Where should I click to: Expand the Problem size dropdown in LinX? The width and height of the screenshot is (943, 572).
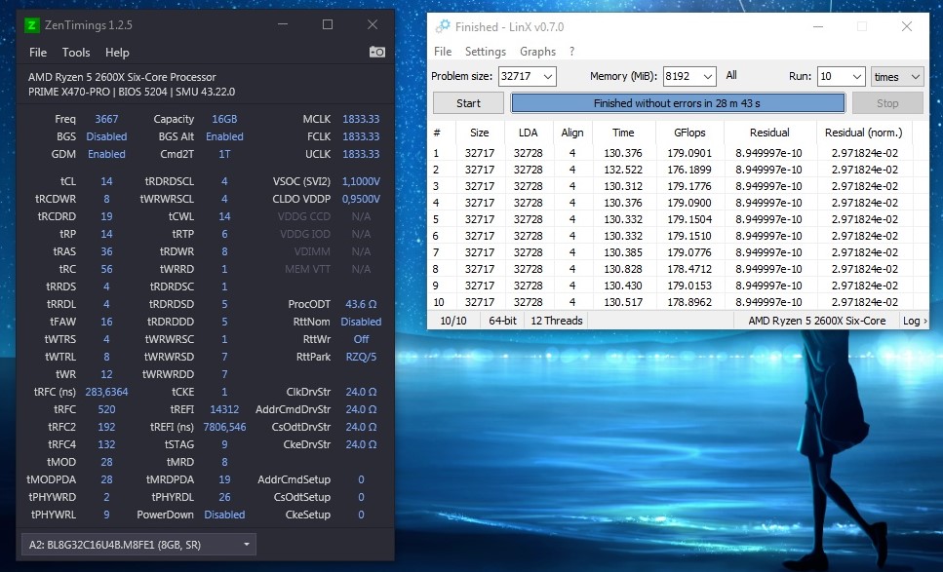tap(548, 77)
